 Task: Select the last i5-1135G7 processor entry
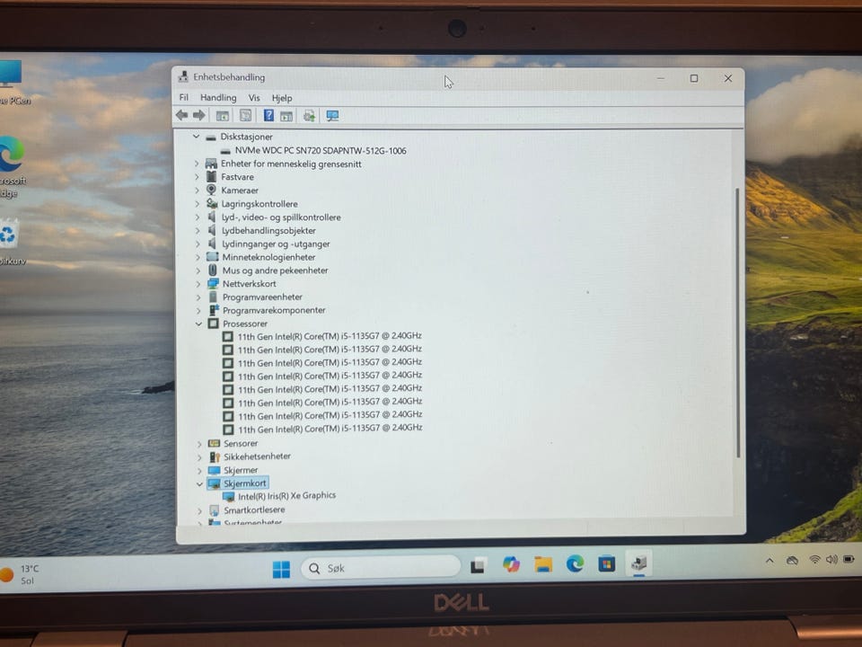tap(330, 428)
